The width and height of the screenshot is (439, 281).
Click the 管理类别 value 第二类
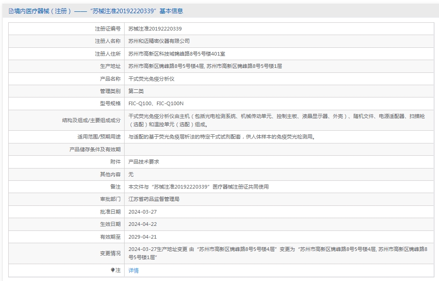136,91
